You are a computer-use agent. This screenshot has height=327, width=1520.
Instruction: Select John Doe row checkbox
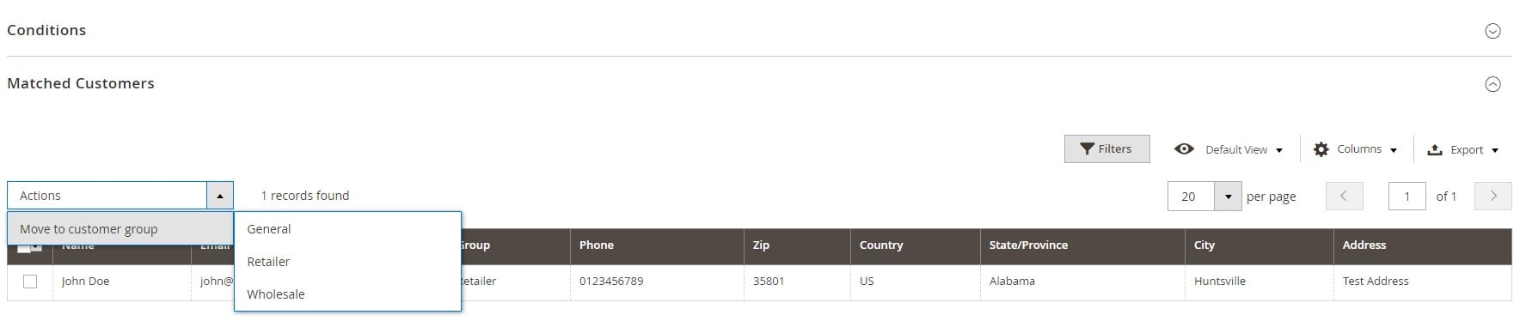30,282
